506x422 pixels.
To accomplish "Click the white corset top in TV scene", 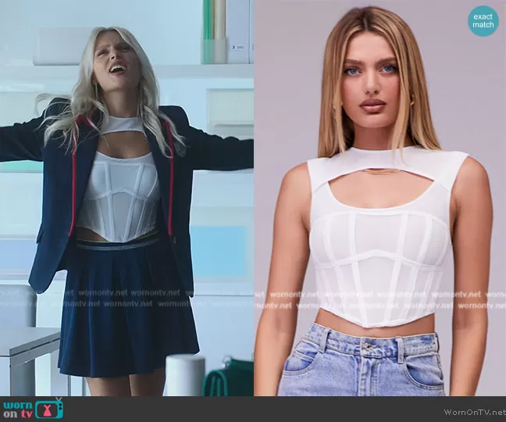I will (x=125, y=195).
